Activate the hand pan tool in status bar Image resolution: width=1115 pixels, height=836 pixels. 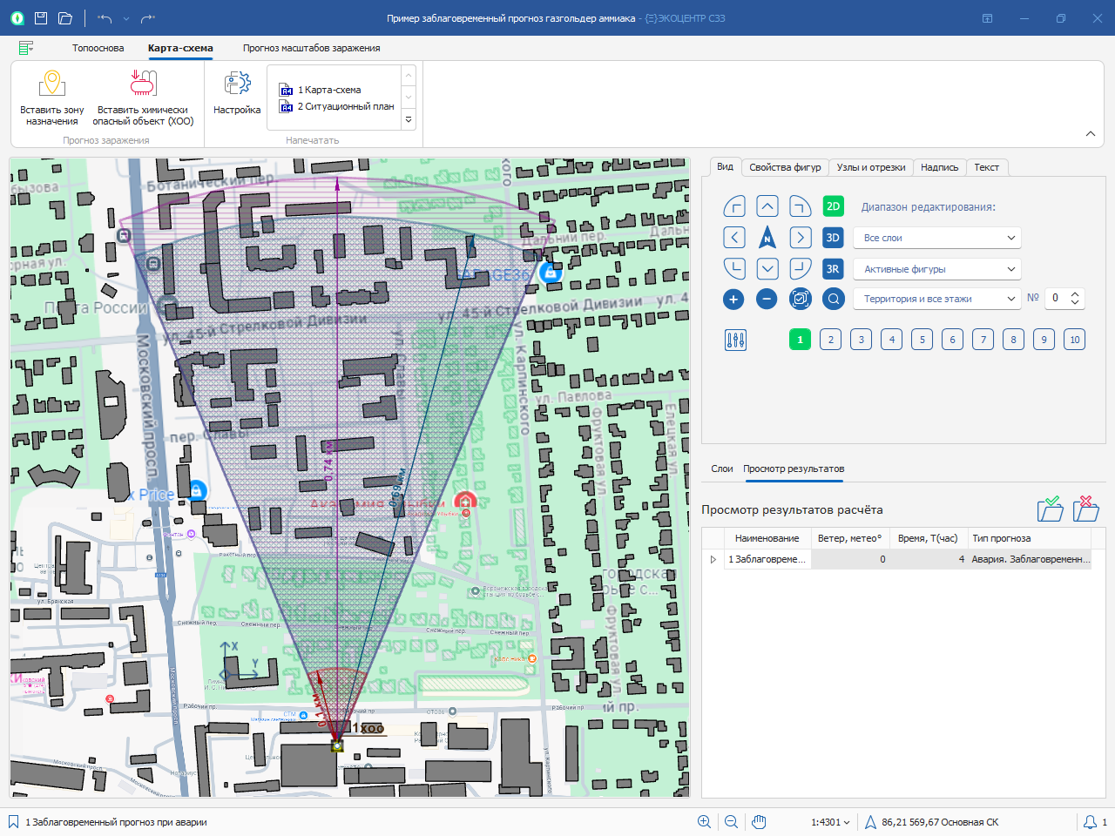click(x=759, y=822)
